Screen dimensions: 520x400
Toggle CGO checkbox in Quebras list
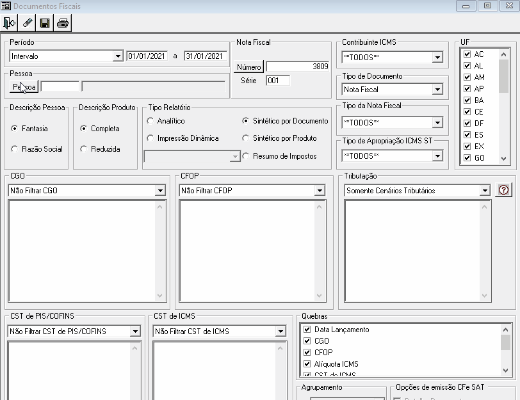(307, 340)
